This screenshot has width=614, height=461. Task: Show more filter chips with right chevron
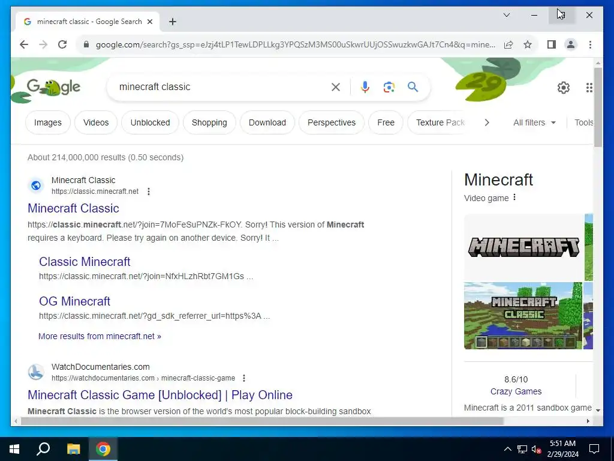[x=487, y=122]
